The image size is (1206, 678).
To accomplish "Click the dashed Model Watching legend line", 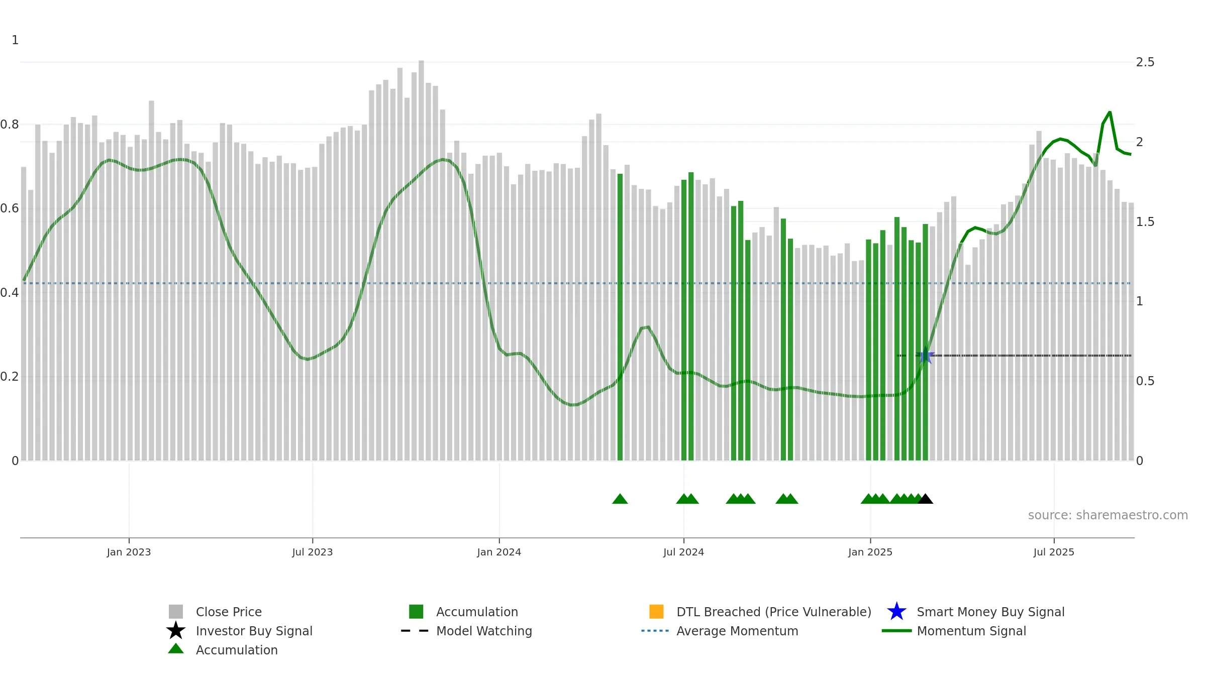I will 415,631.
